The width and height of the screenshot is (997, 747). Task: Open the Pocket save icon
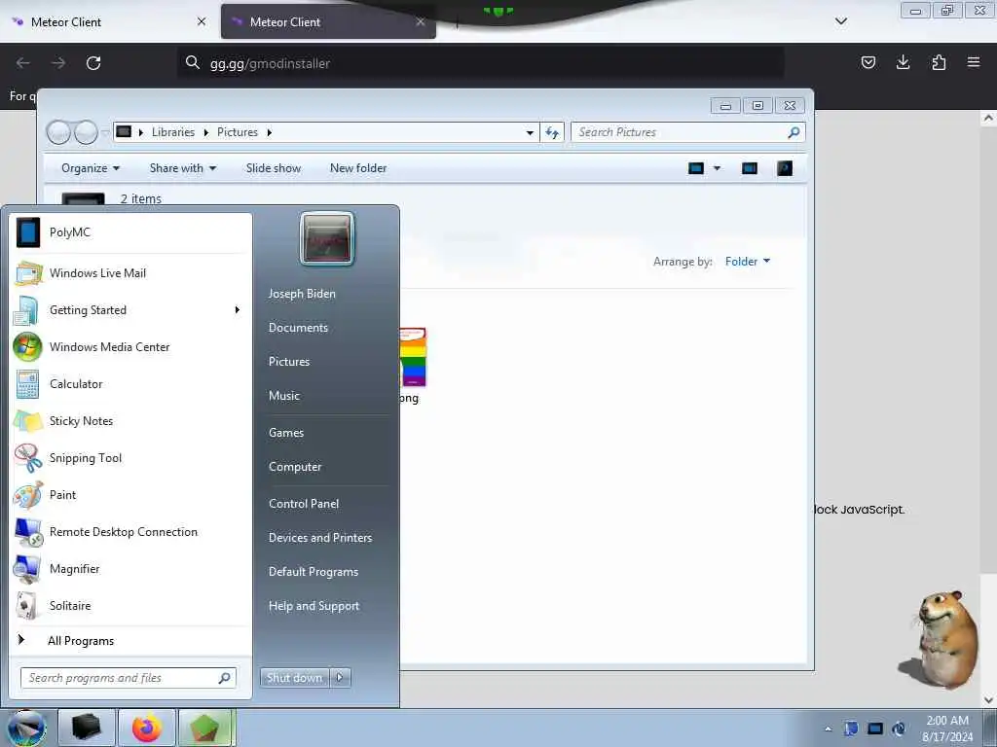(868, 62)
